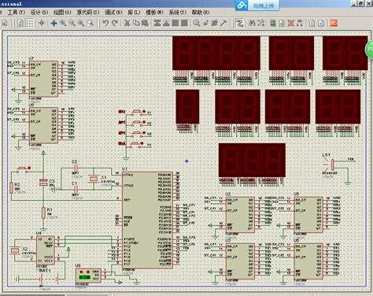Click the Zoom In magnifier

click(63, 23)
